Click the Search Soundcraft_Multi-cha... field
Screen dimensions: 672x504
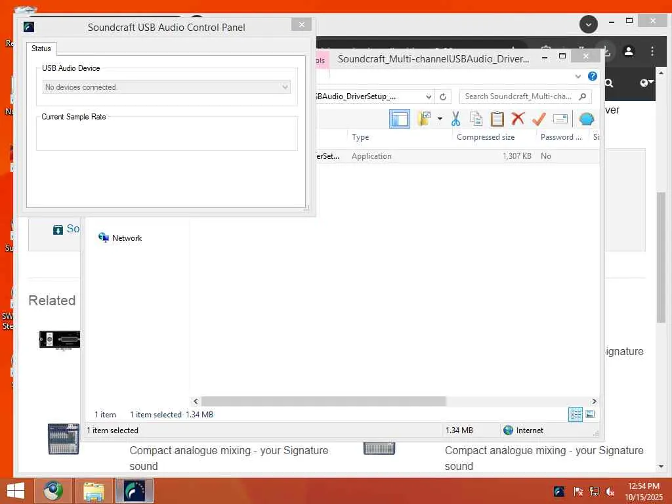coord(526,96)
